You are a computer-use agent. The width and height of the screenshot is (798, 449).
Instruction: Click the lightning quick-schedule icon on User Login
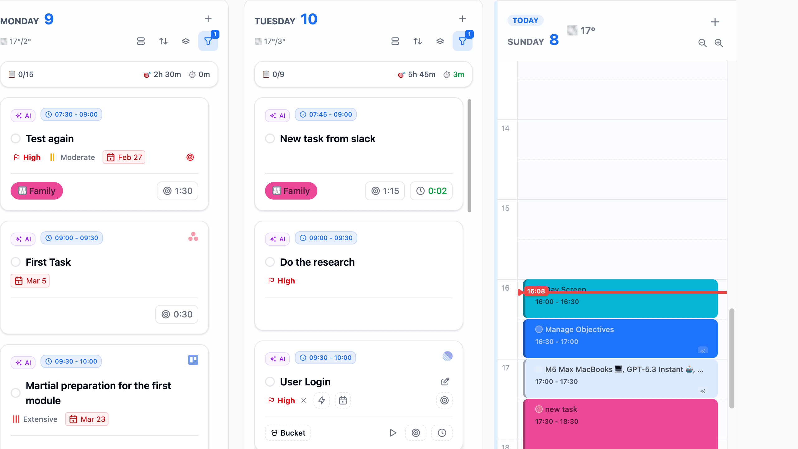click(322, 400)
